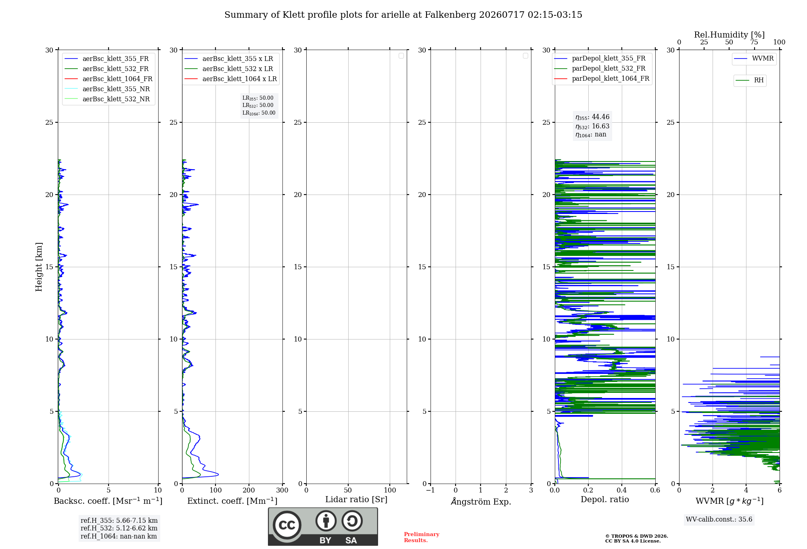Click the LR355 lidar ratio annotation box

259,105
